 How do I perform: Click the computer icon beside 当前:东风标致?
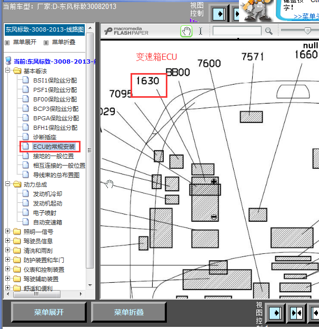click(8, 60)
